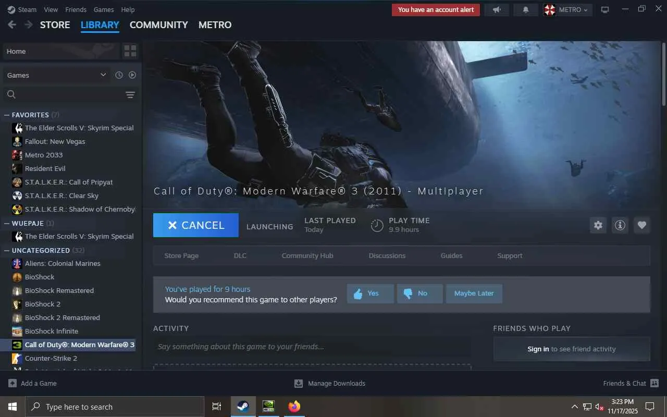Click the account alert banner
Viewport: 667px width, 417px height.
click(436, 10)
